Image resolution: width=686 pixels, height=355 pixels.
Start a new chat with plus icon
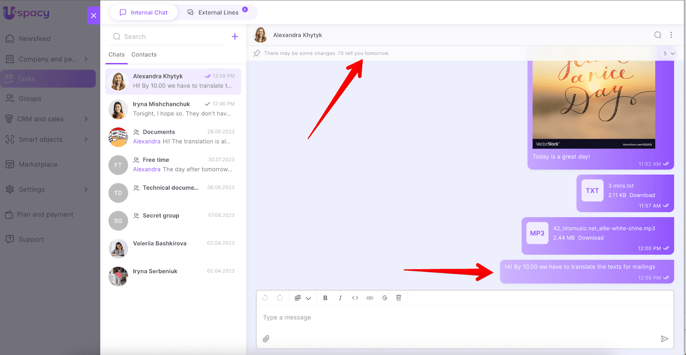point(235,37)
